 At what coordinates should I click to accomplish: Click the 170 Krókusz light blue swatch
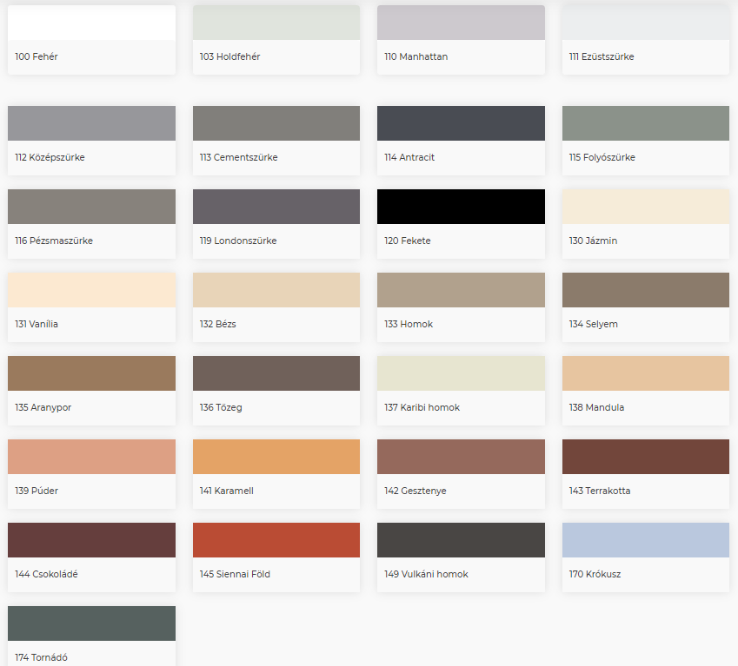[645, 540]
